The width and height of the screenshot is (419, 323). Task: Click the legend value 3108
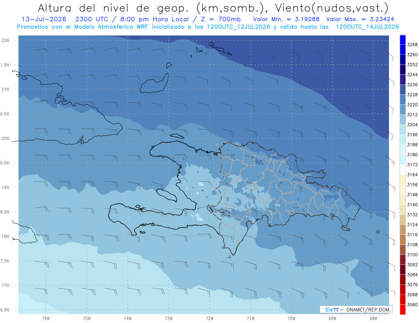pos(412,245)
